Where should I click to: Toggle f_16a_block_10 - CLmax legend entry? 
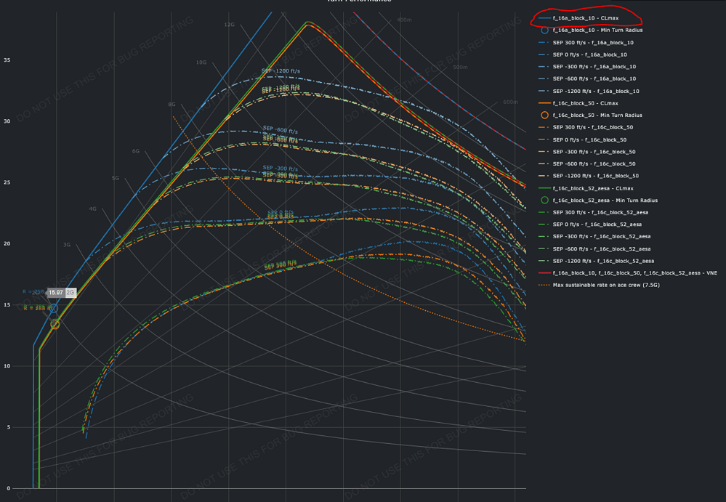(578, 18)
